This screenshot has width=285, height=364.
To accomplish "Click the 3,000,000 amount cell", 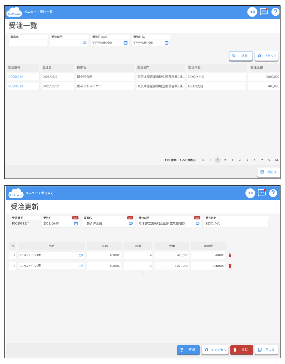I will click(x=264, y=77).
